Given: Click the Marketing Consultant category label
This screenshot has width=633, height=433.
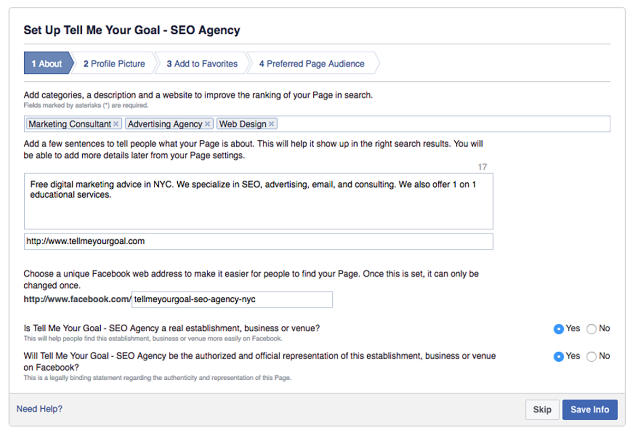Looking at the screenshot, I should pyautogui.click(x=70, y=124).
